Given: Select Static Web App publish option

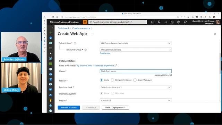Looking at the screenshot, I should 135,80.
